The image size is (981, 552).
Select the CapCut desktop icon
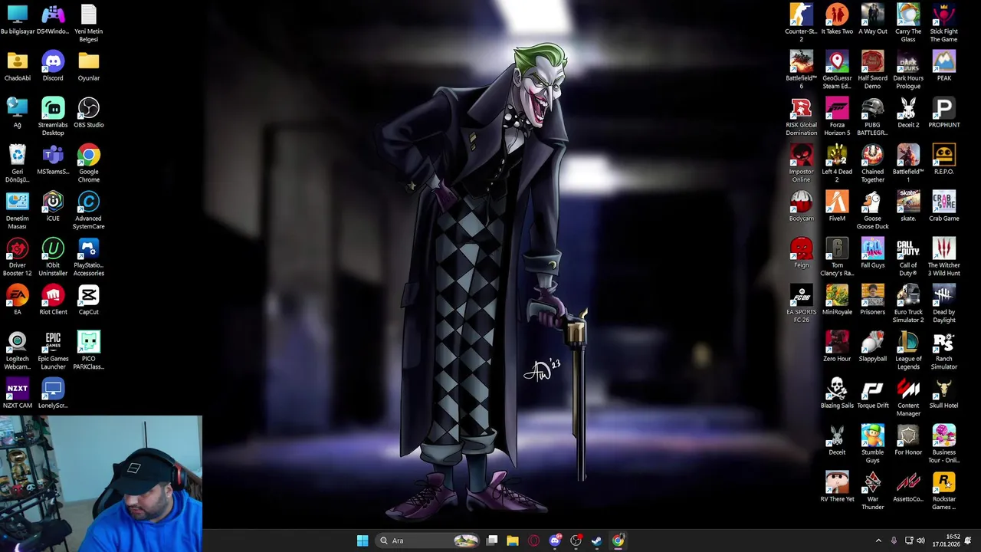tap(88, 301)
